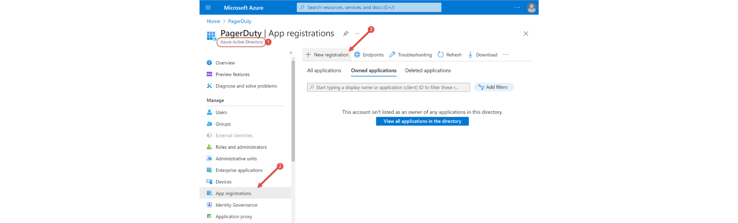Click the Users icon in the sidebar
738x223 pixels.
point(209,112)
